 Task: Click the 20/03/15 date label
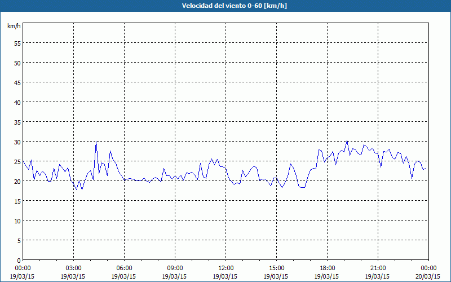[x=428, y=276]
